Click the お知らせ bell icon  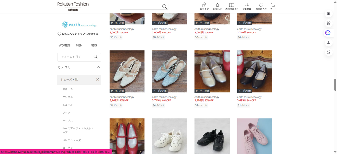point(217,5)
